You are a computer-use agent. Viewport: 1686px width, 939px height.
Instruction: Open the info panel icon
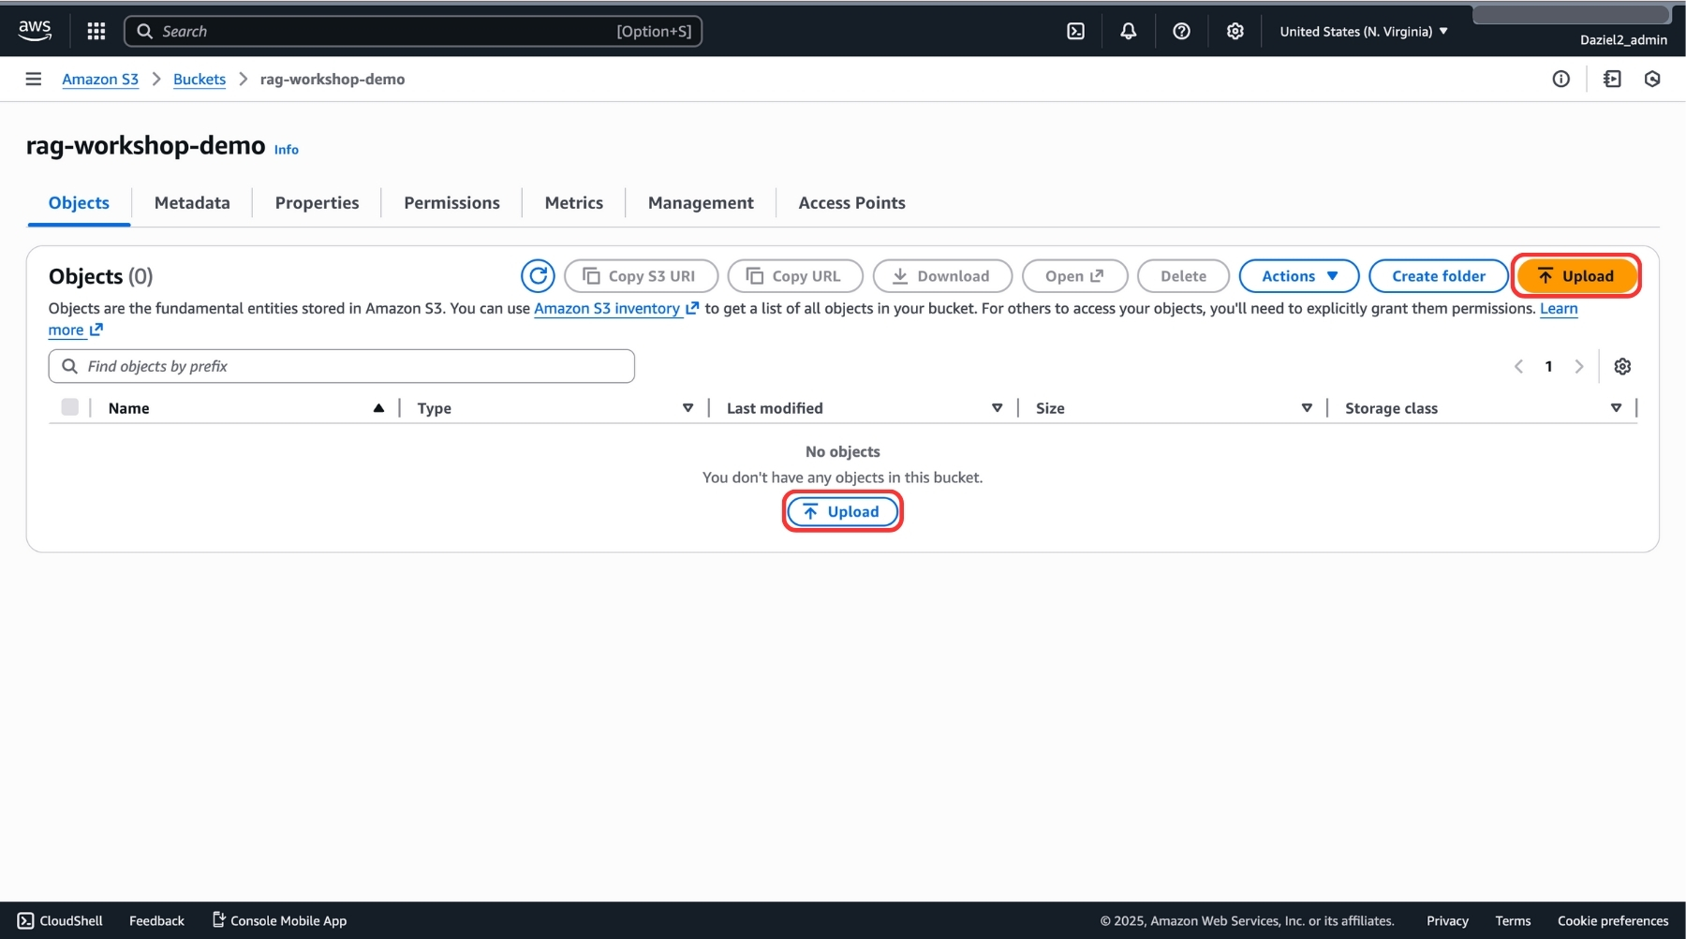[x=1560, y=80]
